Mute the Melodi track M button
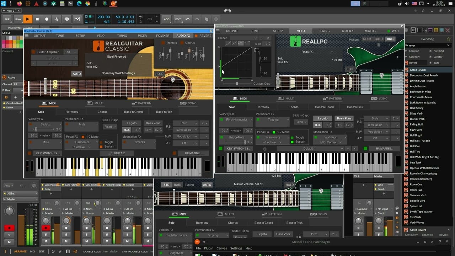 pos(9,242)
